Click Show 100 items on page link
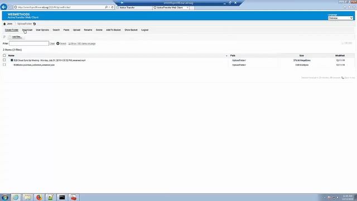This screenshot has height=201, width=357. [x=83, y=44]
